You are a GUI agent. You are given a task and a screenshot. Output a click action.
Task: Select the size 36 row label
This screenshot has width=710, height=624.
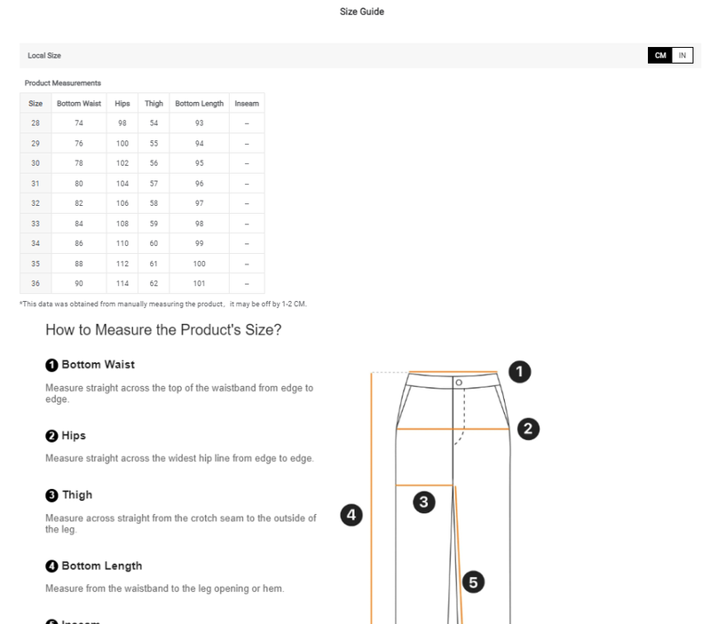[x=35, y=283]
